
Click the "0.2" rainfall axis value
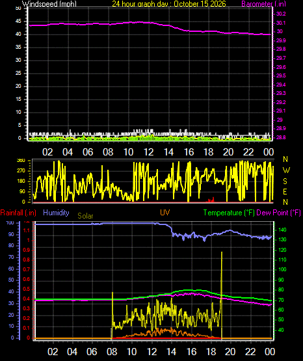(27, 319)
